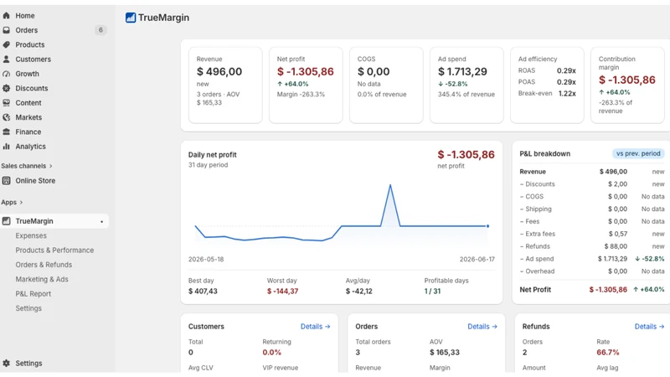
Task: Click the pin dot beside TrueMargin
Action: (101, 221)
